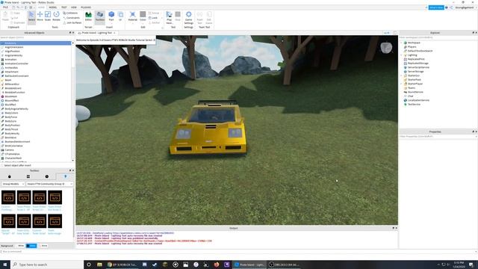Click the Color swatch in ribbon
Screen dimensions: 478x269
[143, 14]
